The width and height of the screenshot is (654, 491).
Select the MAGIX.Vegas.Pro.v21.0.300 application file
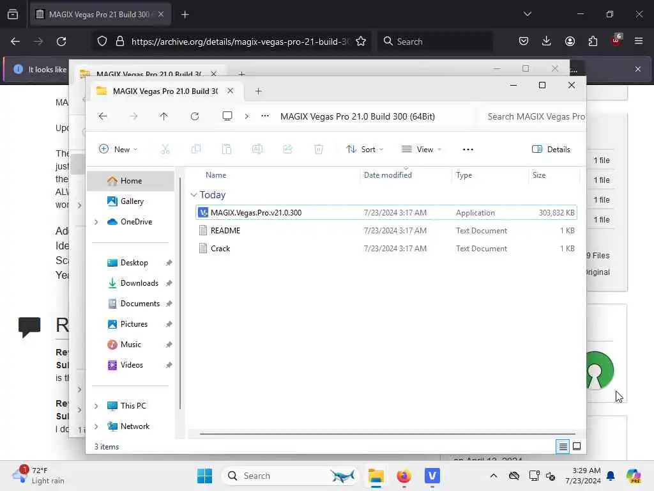(x=386, y=212)
